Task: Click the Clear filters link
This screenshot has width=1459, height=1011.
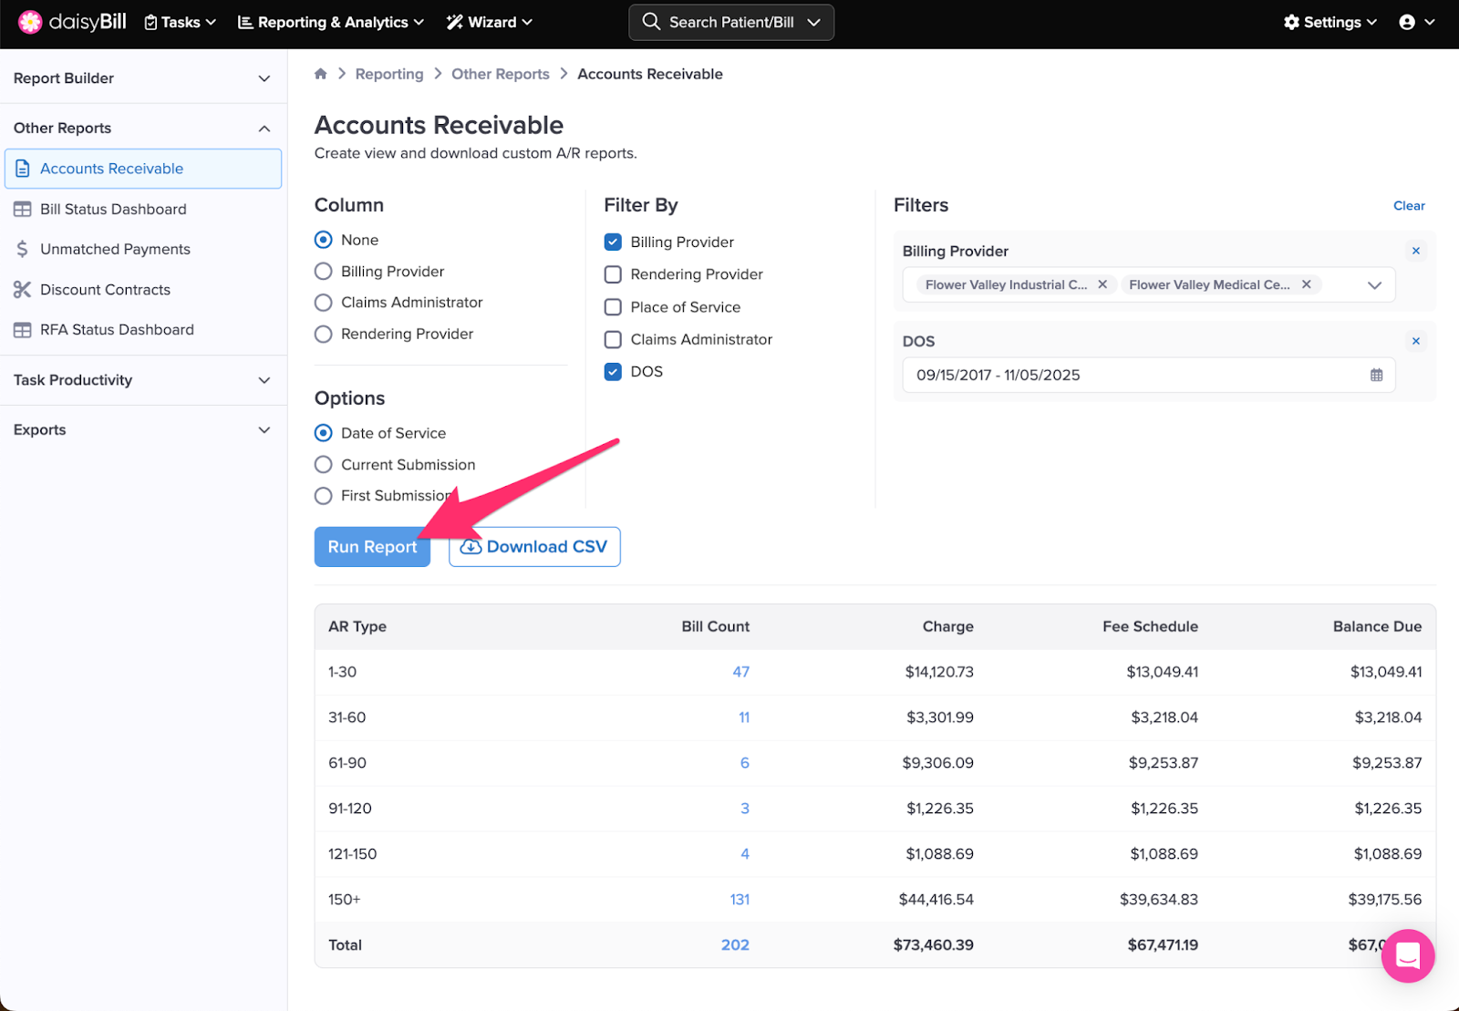Action: (x=1408, y=206)
